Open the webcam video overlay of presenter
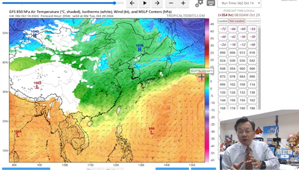Screen dimensions: 299x170 (259, 140)
